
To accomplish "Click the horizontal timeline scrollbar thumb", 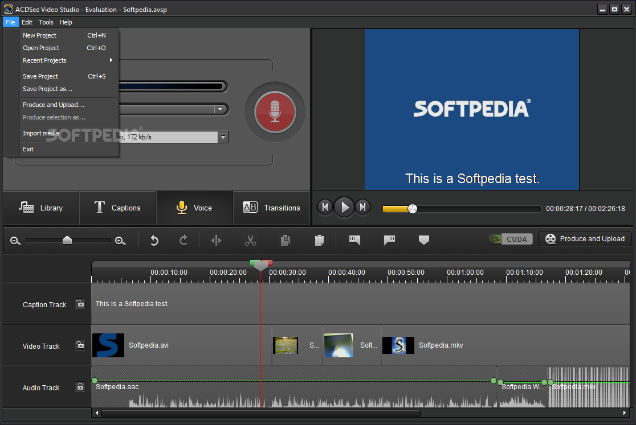I will pos(261,413).
